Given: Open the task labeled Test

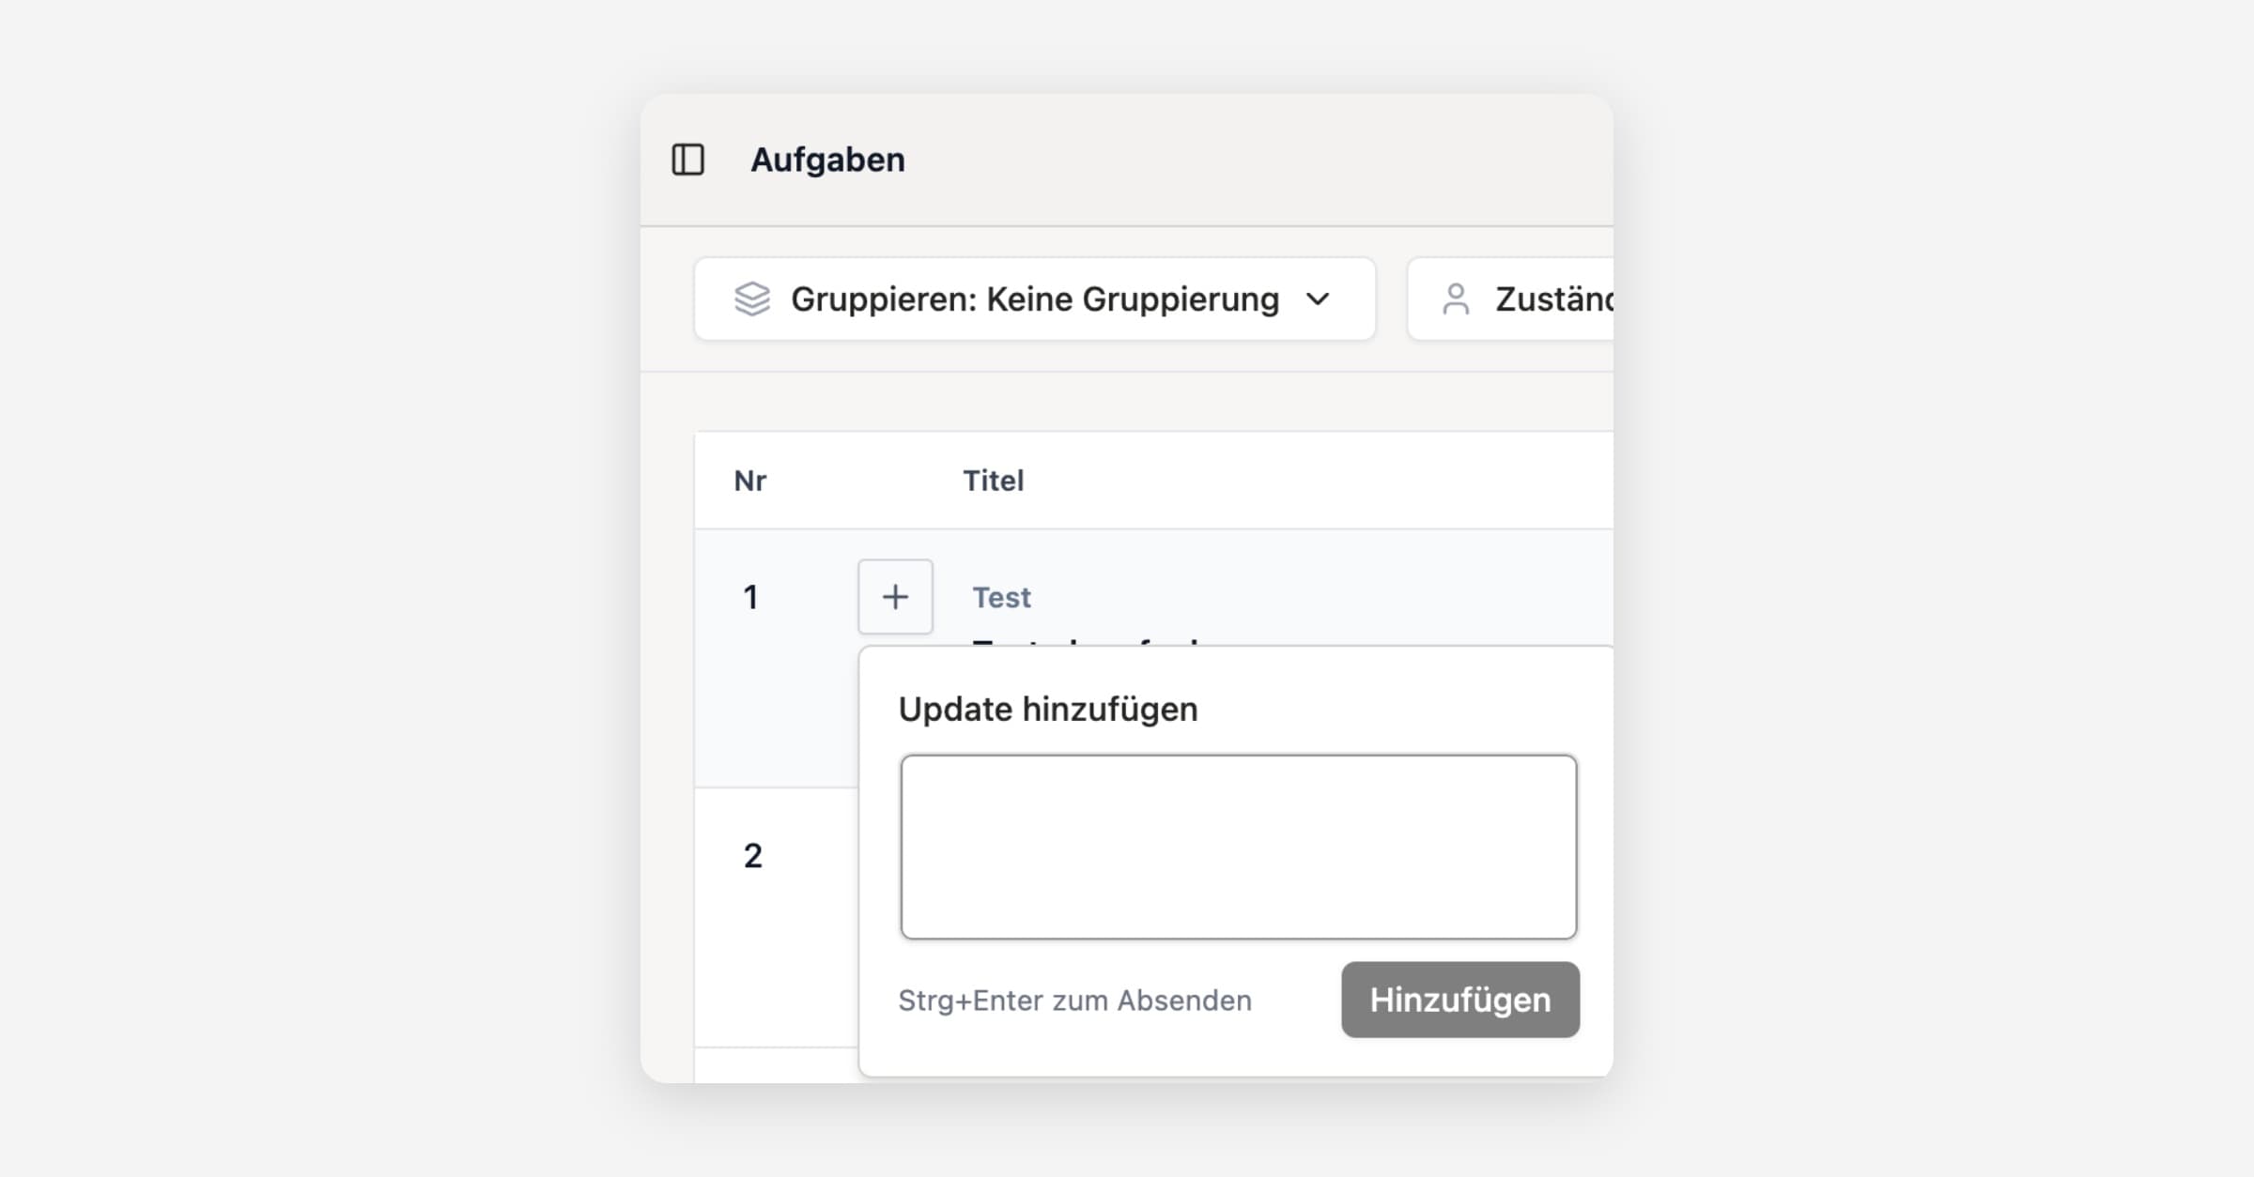Looking at the screenshot, I should (1001, 598).
